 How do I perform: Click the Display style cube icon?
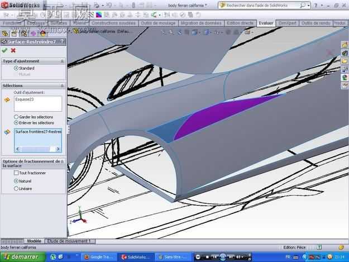pyautogui.click(x=207, y=32)
